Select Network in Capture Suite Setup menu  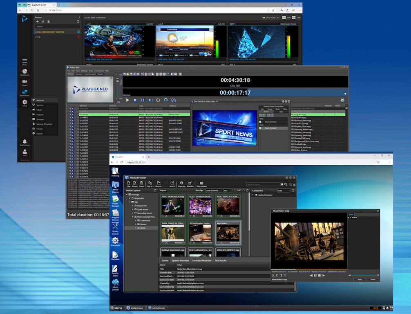[45, 100]
